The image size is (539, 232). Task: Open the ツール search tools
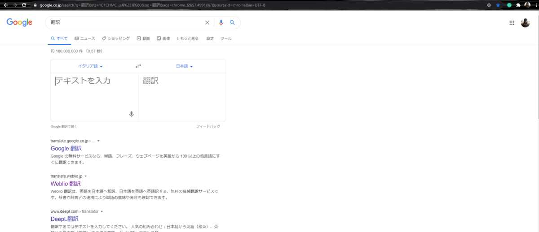click(x=226, y=39)
